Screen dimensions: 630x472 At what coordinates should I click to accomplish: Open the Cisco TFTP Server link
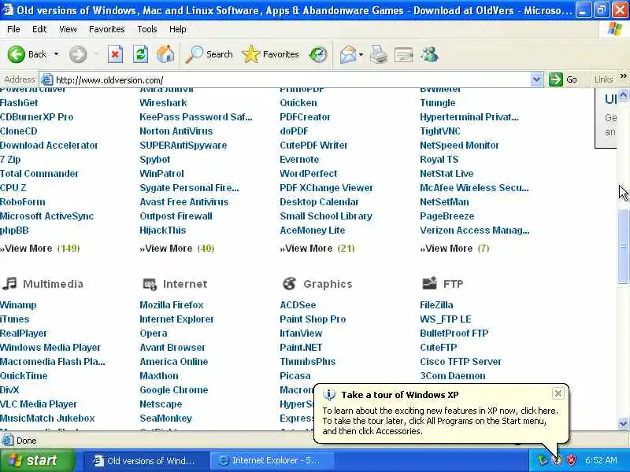(x=461, y=362)
